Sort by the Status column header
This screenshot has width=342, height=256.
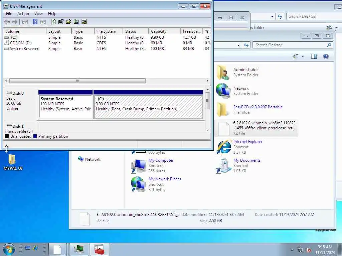click(136, 31)
